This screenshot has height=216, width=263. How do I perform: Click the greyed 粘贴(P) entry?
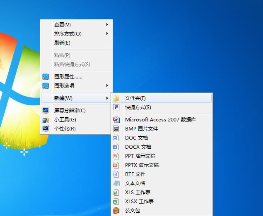[x=77, y=55]
